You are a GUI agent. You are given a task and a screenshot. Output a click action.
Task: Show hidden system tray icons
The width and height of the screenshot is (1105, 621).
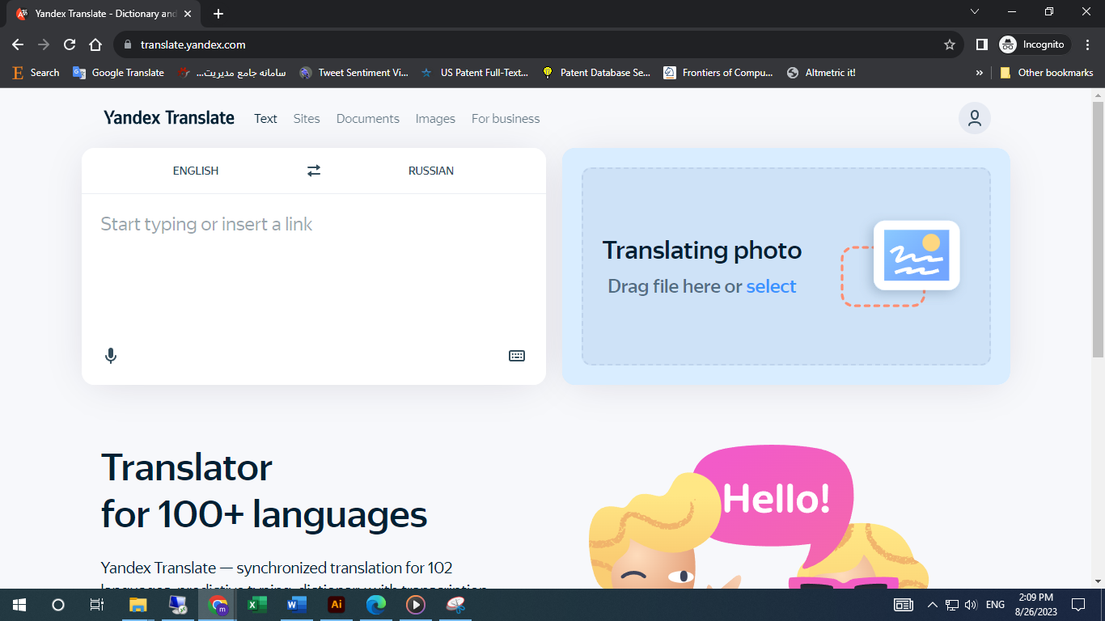932,604
